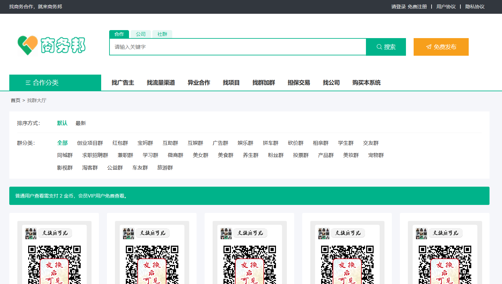This screenshot has height=284, width=502.
Task: Click the group avatar on the fifth card
Action: point(421,233)
